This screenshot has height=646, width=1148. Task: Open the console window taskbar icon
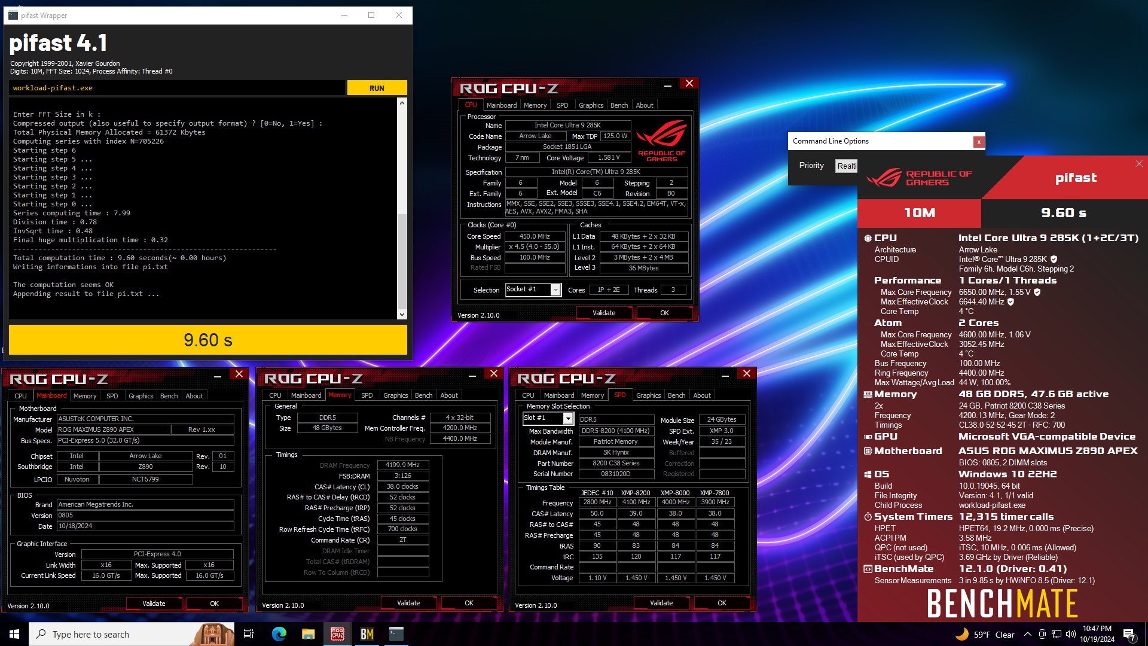point(396,634)
